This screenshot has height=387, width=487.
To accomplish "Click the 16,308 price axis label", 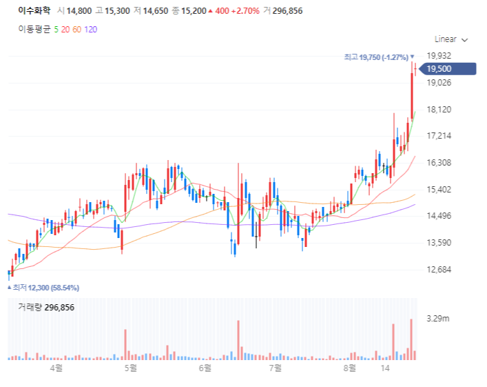I will pyautogui.click(x=439, y=162).
